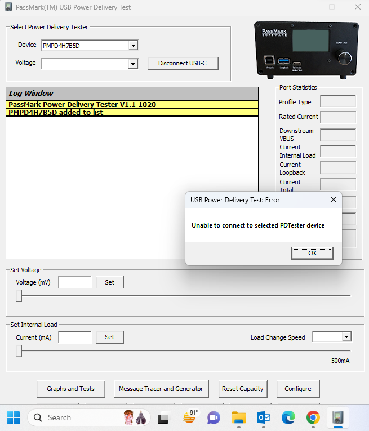The height and width of the screenshot is (431, 369).
Task: Open Graphs and Tests
Action: (70, 389)
